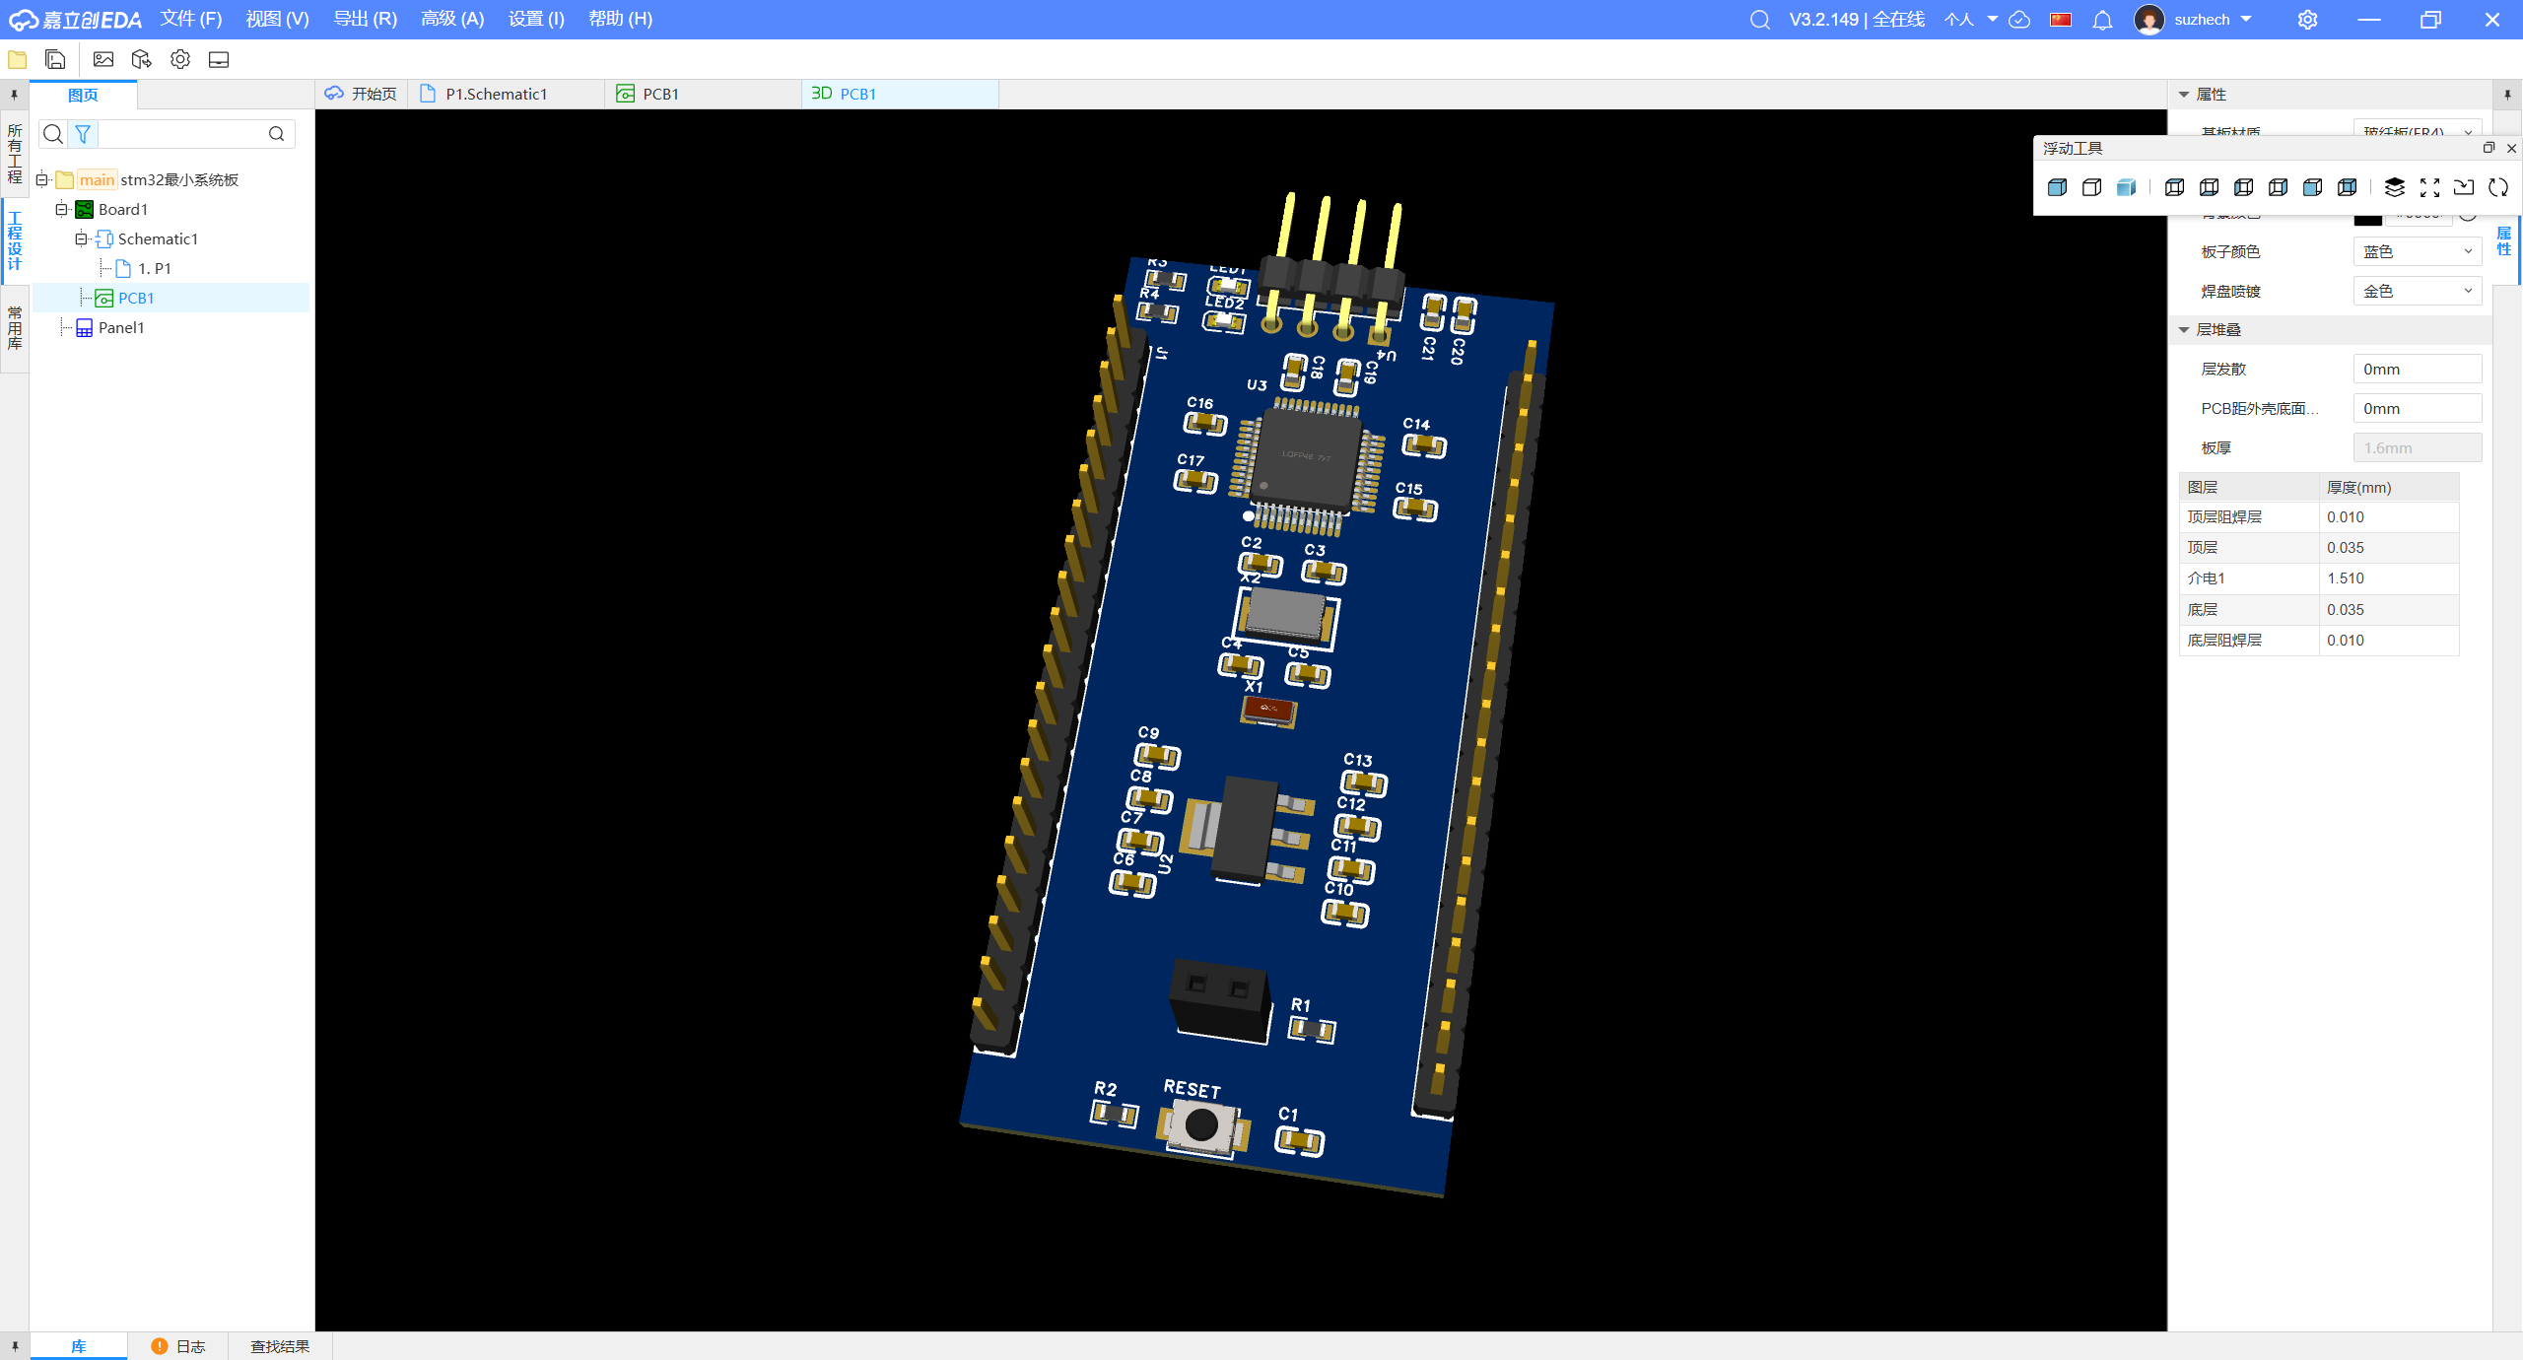Open 3D settings gear in toolbar
The width and height of the screenshot is (2523, 1360).
coord(180,59)
